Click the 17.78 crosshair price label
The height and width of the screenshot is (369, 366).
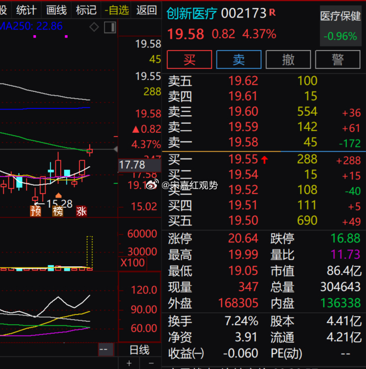point(139,165)
